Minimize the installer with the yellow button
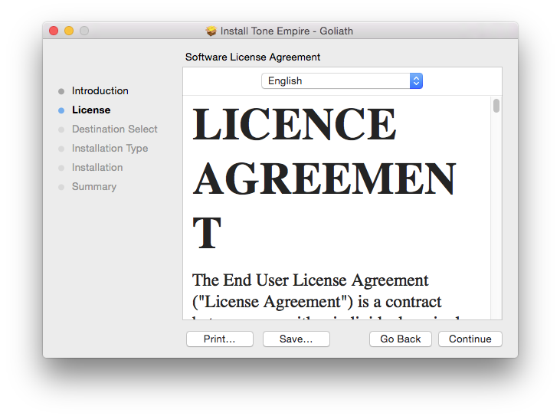The height and width of the screenshot is (416, 560). (x=69, y=31)
